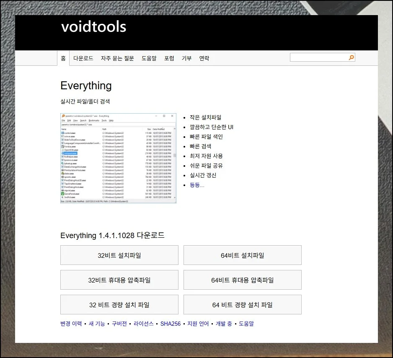
Task: Download the 64비트 설치파일
Action: pos(242,255)
